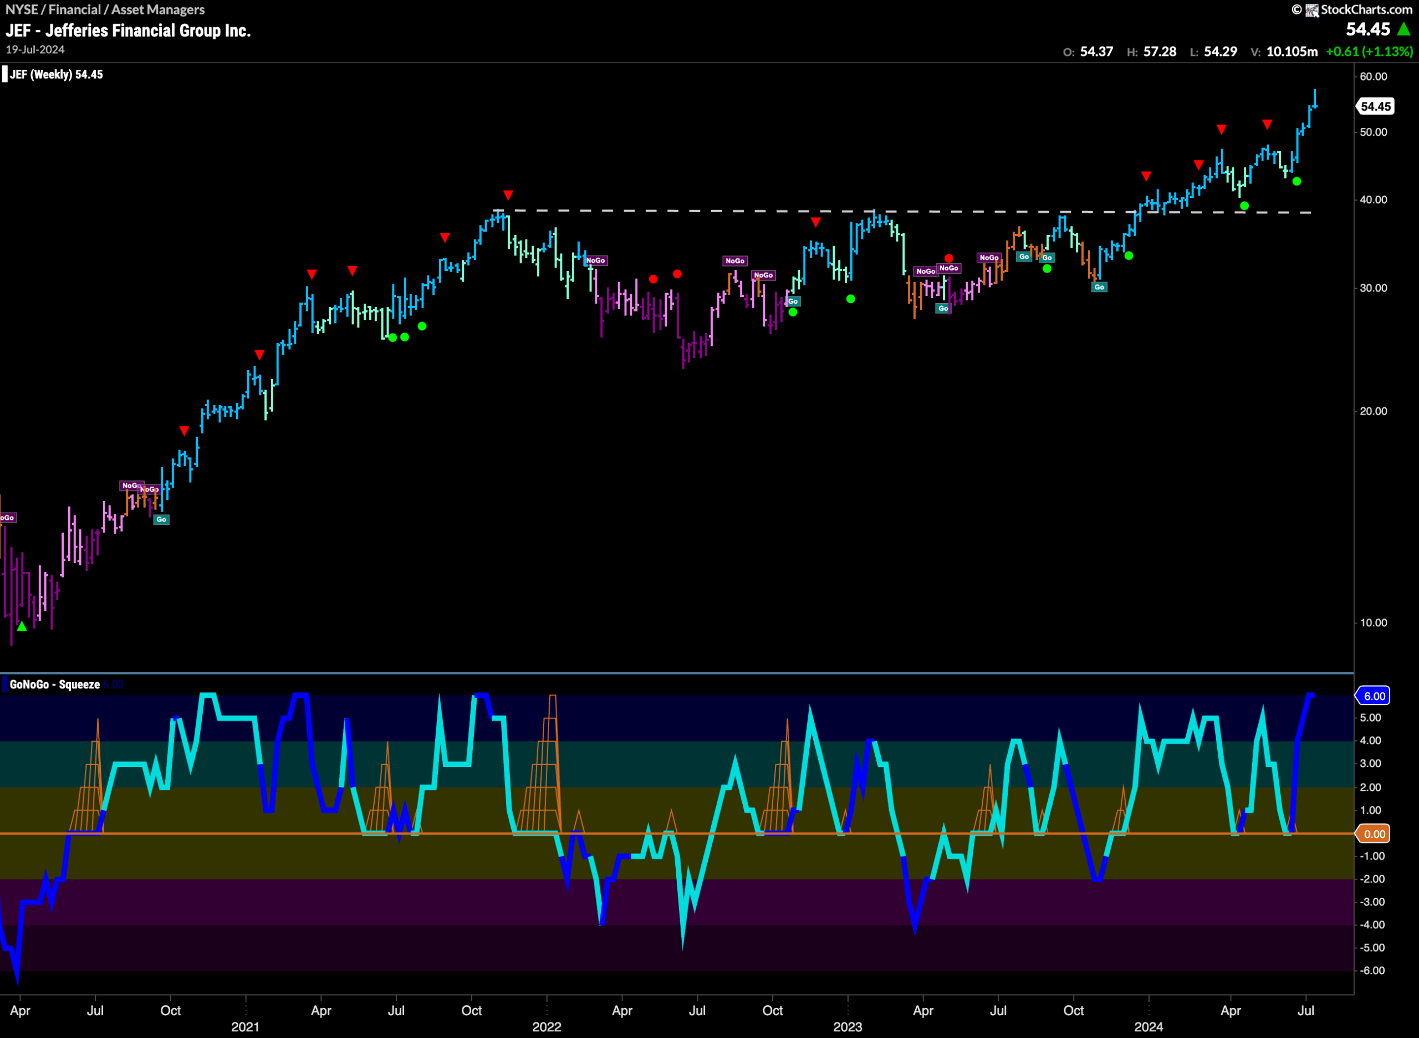Click the Jul 2024 label on the time axis
This screenshot has width=1419, height=1038.
[1306, 1010]
